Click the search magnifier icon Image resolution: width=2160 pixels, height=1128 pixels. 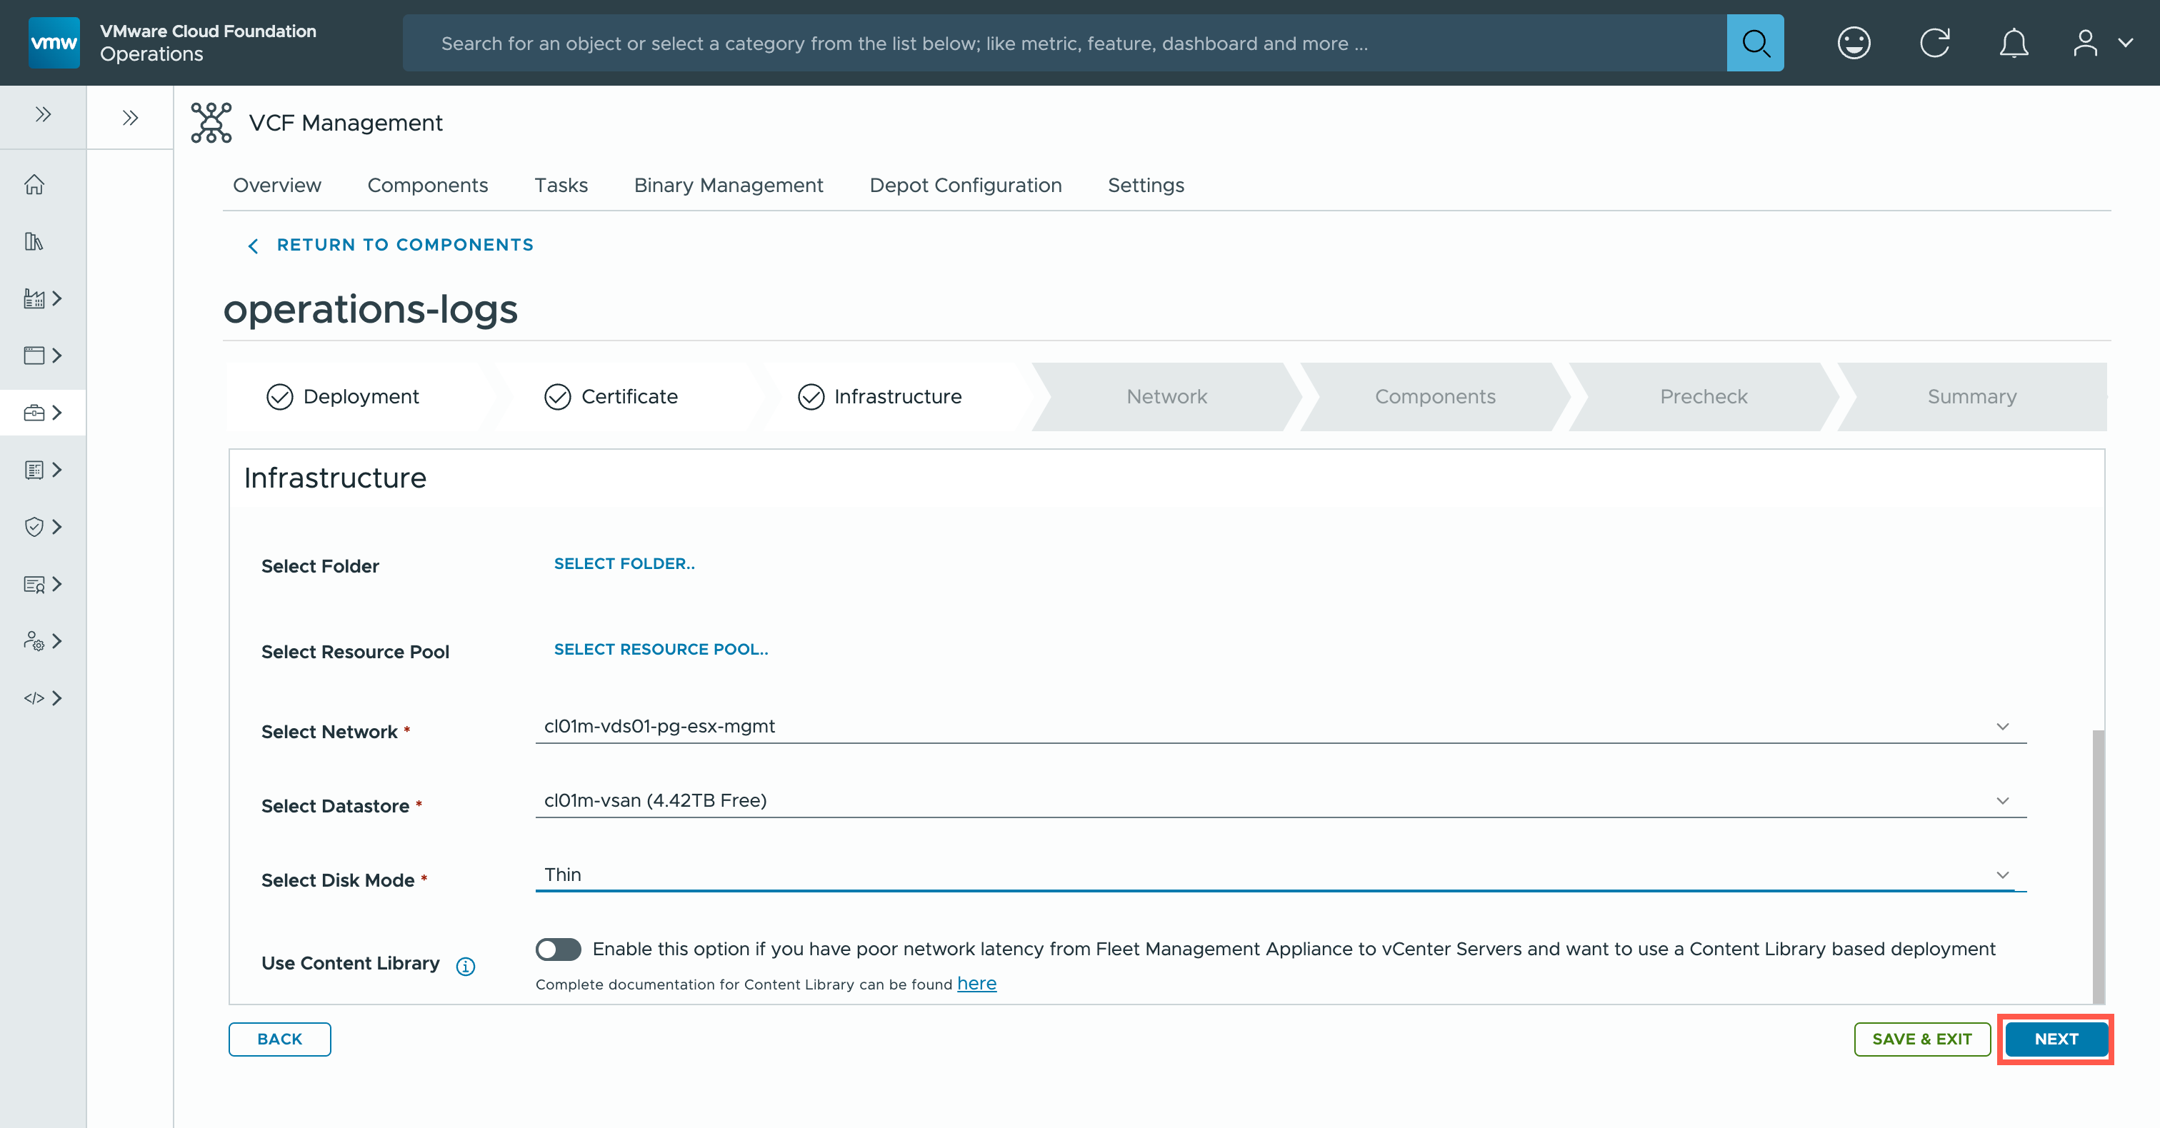[1754, 43]
